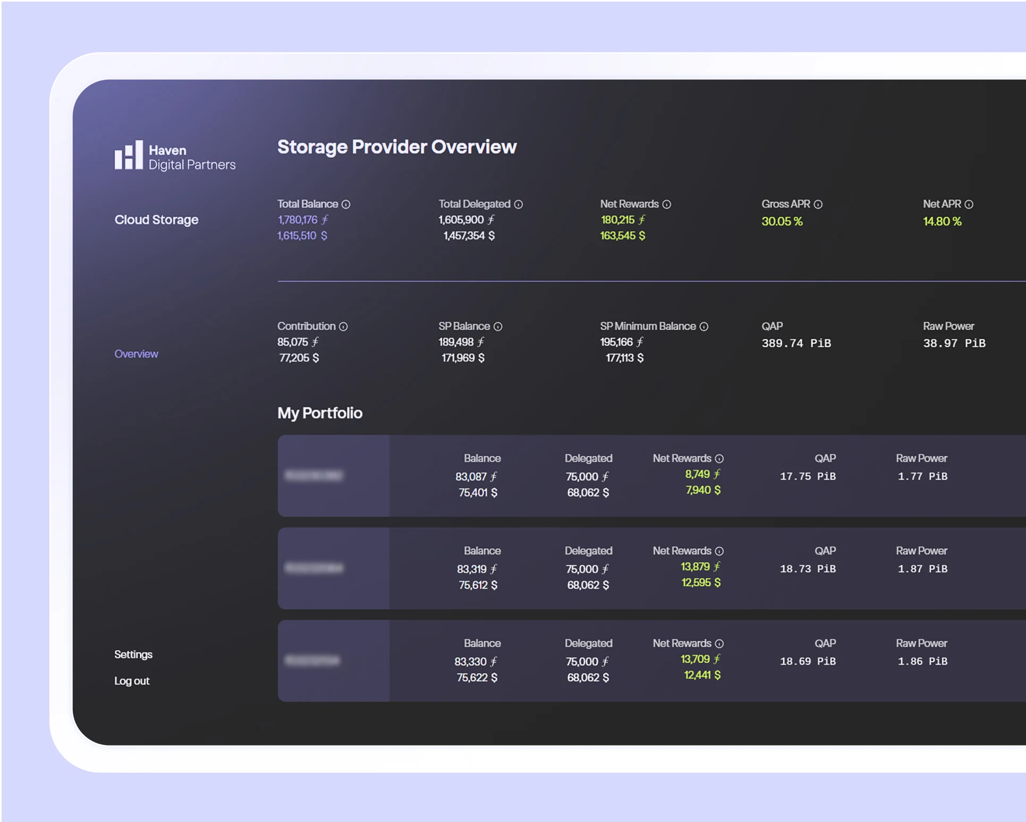Click the SP Minimum Balance info icon

pos(705,326)
